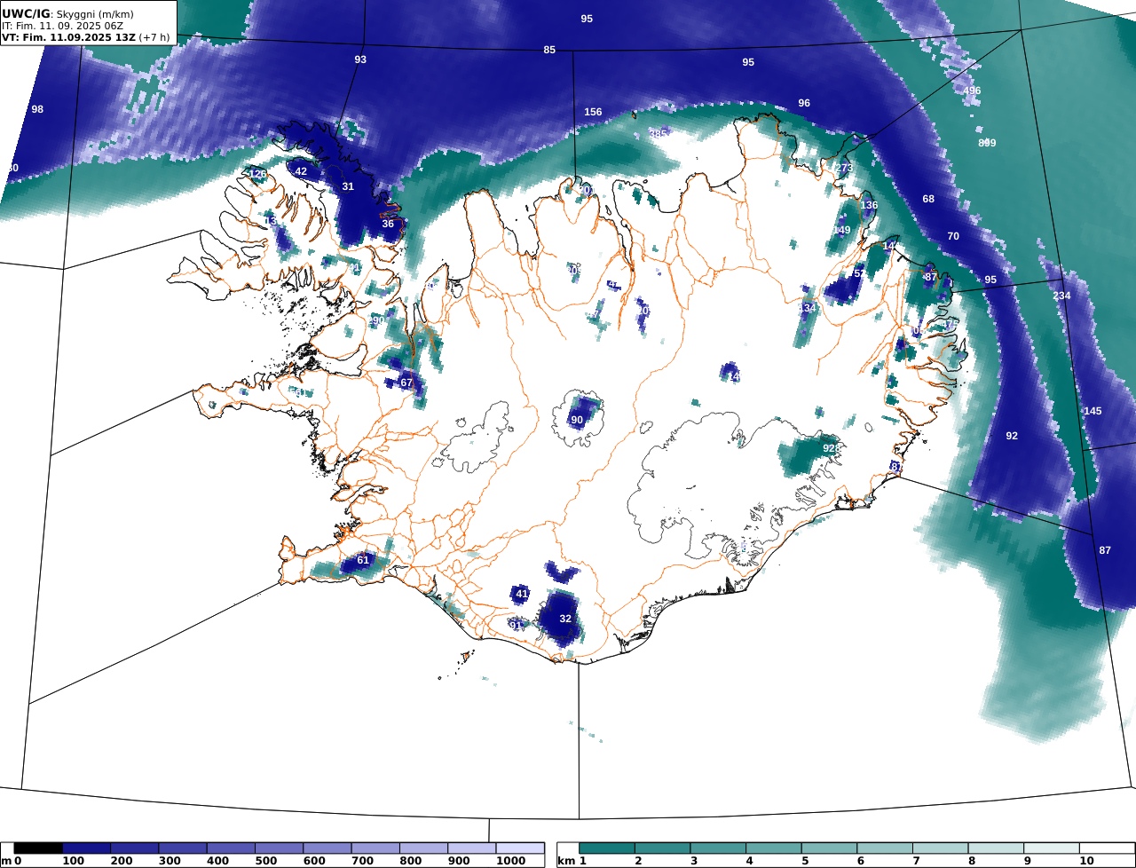Select the 800–900 m legend swatch
Viewport: 1136px width, 868px height.
[422, 848]
